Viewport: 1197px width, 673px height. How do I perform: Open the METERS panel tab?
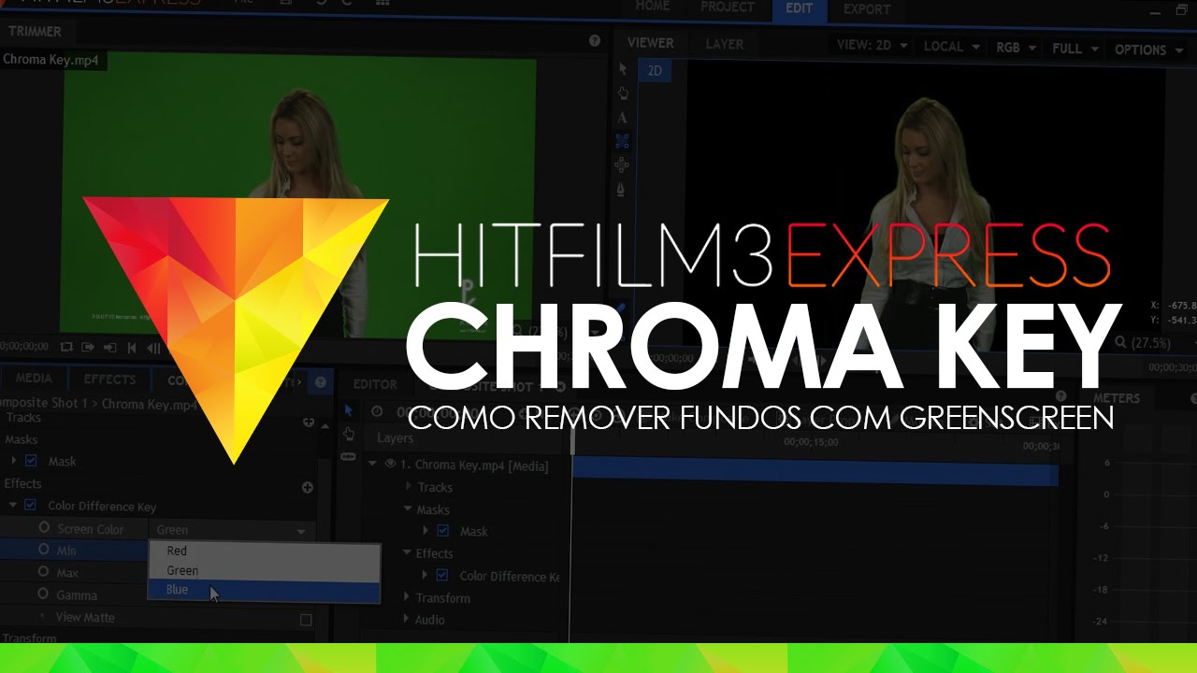1117,398
